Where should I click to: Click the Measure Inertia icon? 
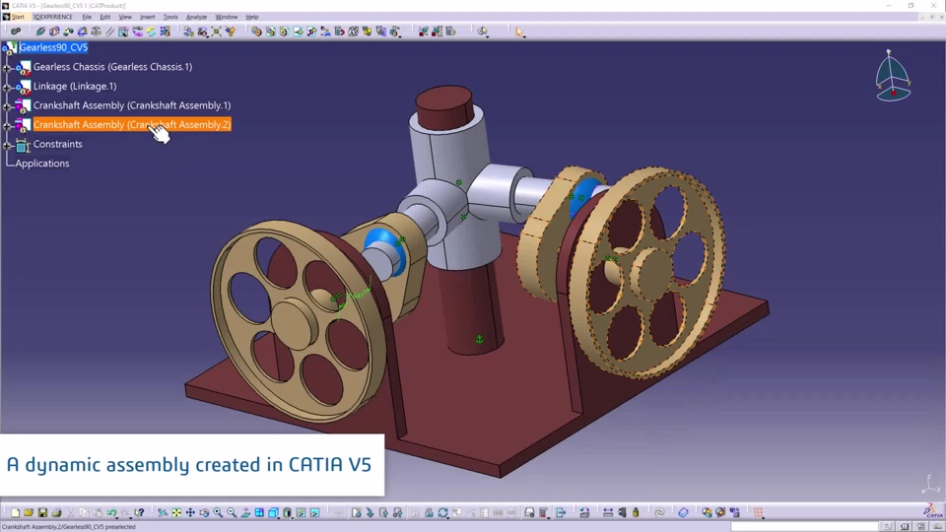click(636, 512)
